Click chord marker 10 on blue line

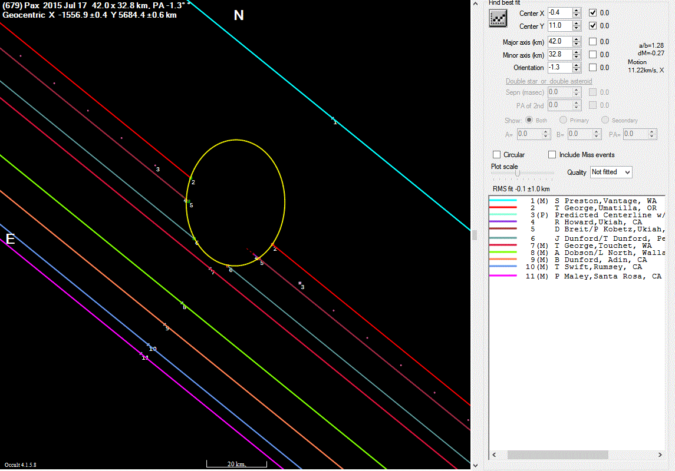151,347
